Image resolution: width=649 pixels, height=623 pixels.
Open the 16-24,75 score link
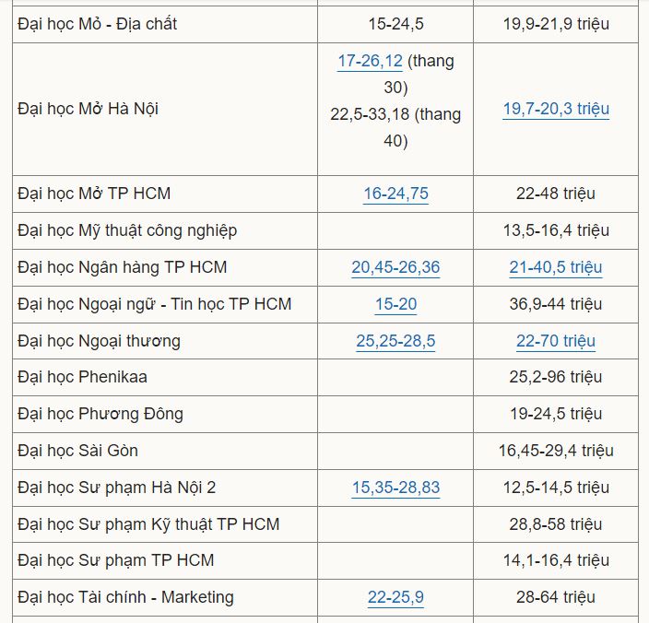pyautogui.click(x=395, y=194)
